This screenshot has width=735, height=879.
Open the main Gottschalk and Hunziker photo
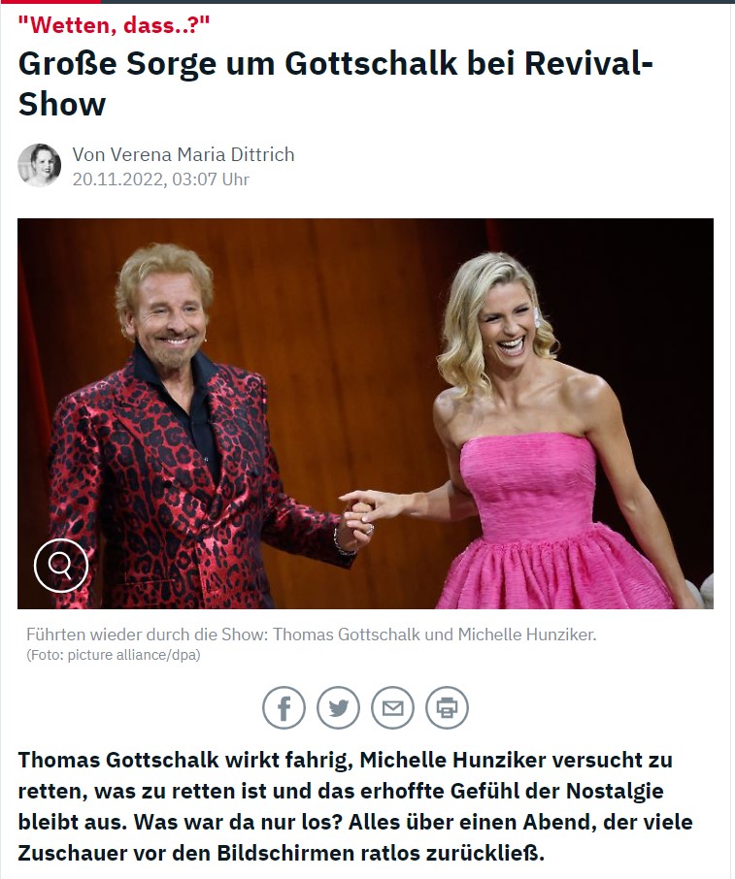point(365,413)
